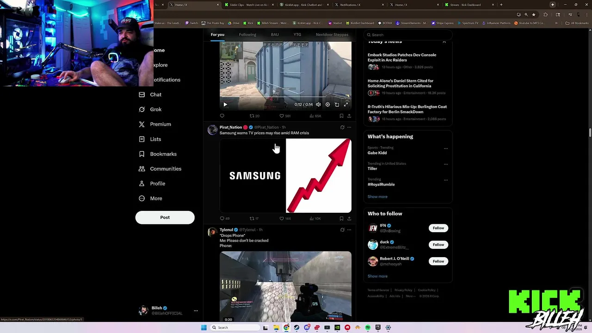The height and width of the screenshot is (333, 592).
Task: Open the Twitch bookmark in bookmarks bar
Action: 191,23
